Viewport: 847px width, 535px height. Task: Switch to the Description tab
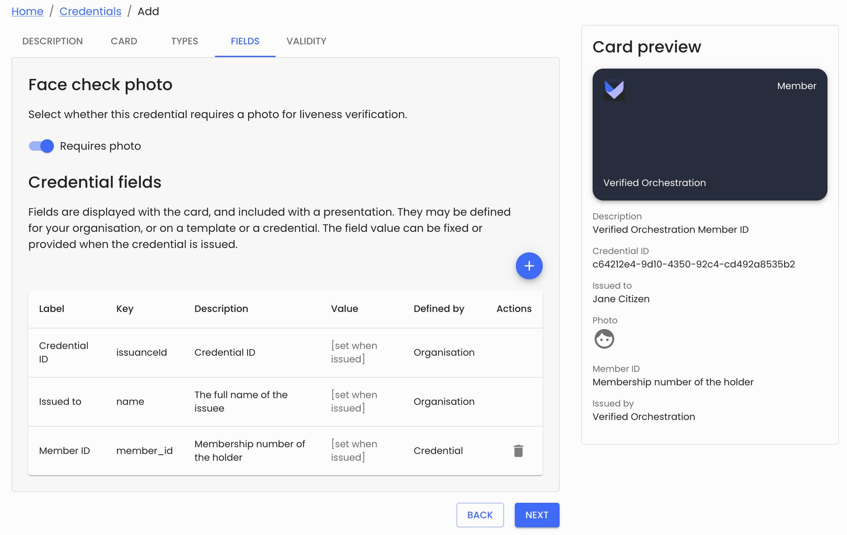[x=52, y=41]
